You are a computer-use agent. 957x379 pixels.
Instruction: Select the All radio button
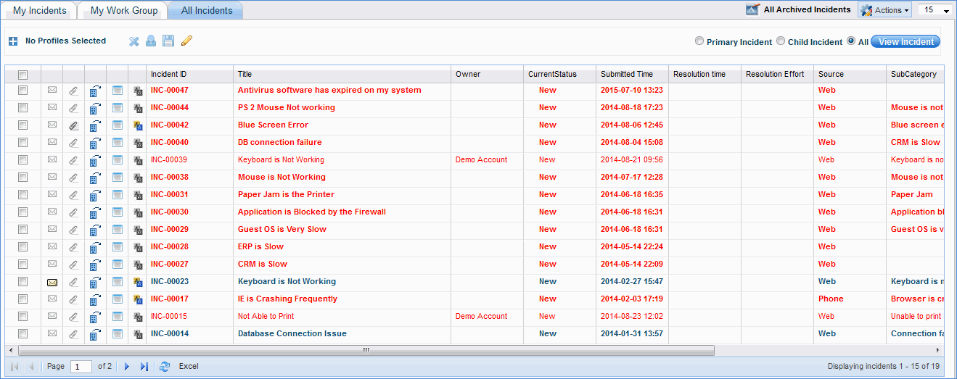tap(851, 41)
